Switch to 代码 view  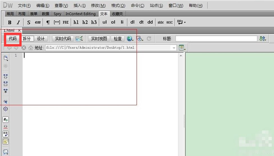[x=13, y=39]
